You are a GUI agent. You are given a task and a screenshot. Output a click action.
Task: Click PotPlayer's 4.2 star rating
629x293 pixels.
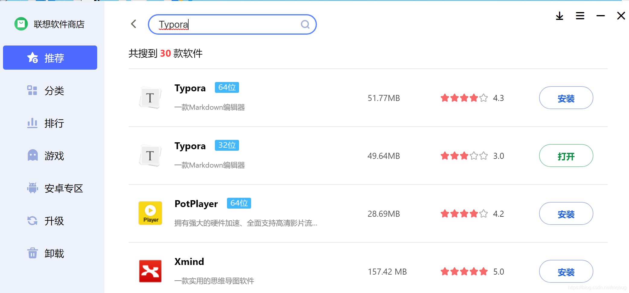click(x=472, y=214)
